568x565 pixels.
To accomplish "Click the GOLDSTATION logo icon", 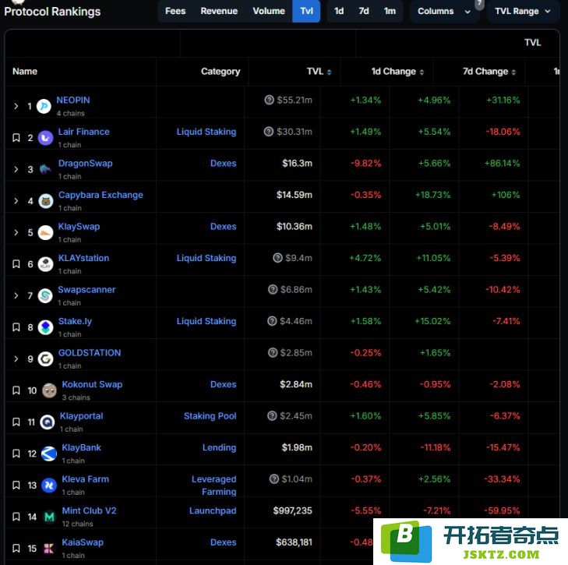I will 46,358.
